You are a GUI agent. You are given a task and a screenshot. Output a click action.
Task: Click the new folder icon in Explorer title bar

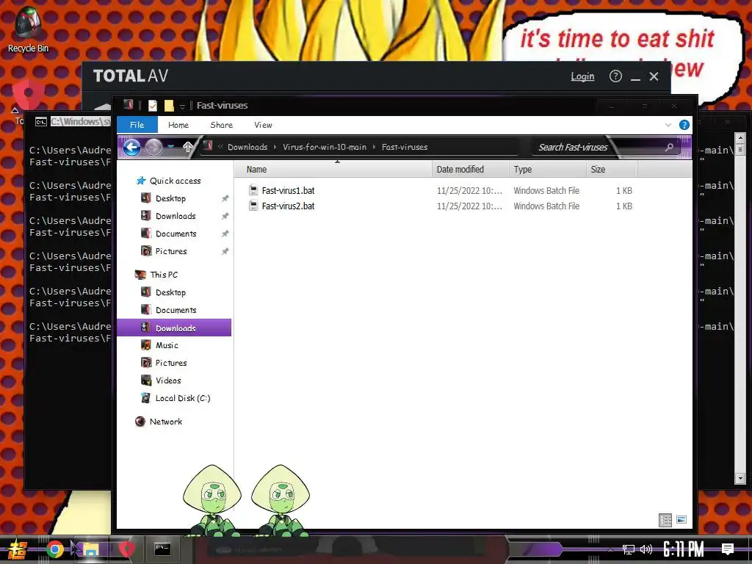tap(169, 106)
